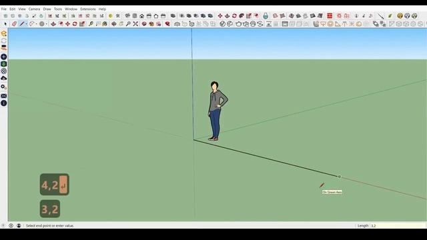Click the yellow globe geo-location icon
Viewport: 427px width, 240px height.
400,16
